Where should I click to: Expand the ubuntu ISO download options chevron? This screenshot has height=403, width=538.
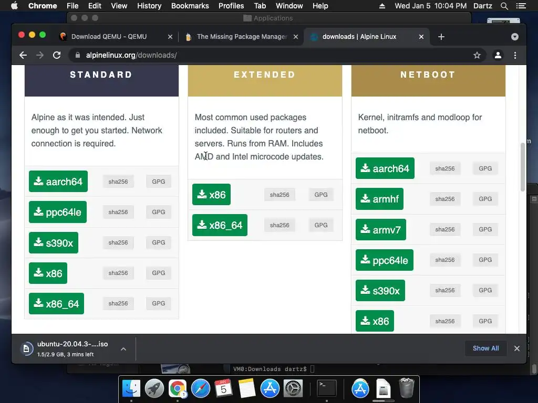pos(123,349)
